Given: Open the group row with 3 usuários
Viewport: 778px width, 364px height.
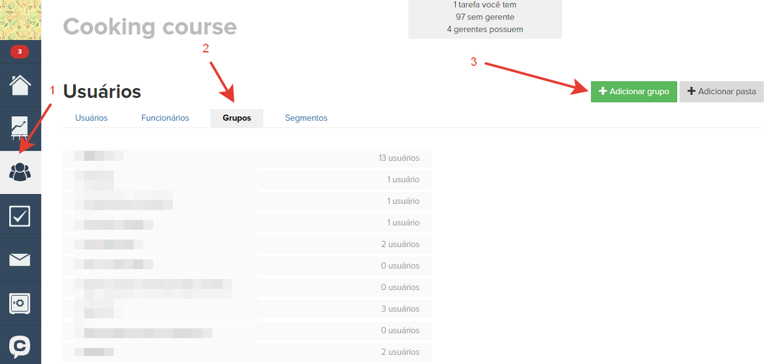Looking at the screenshot, I should [246, 309].
